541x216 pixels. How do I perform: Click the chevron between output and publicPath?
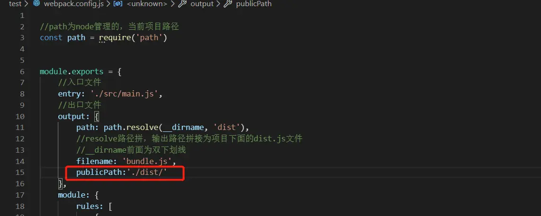tap(219, 4)
